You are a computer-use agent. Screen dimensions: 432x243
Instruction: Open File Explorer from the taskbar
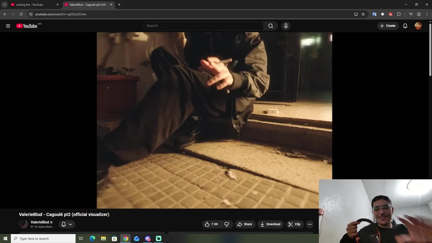click(104, 239)
